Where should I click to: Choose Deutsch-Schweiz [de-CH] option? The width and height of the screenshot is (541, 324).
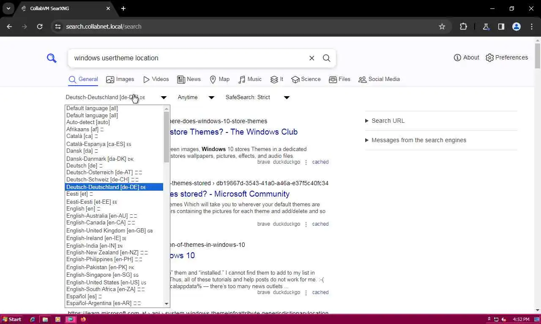[114, 180]
